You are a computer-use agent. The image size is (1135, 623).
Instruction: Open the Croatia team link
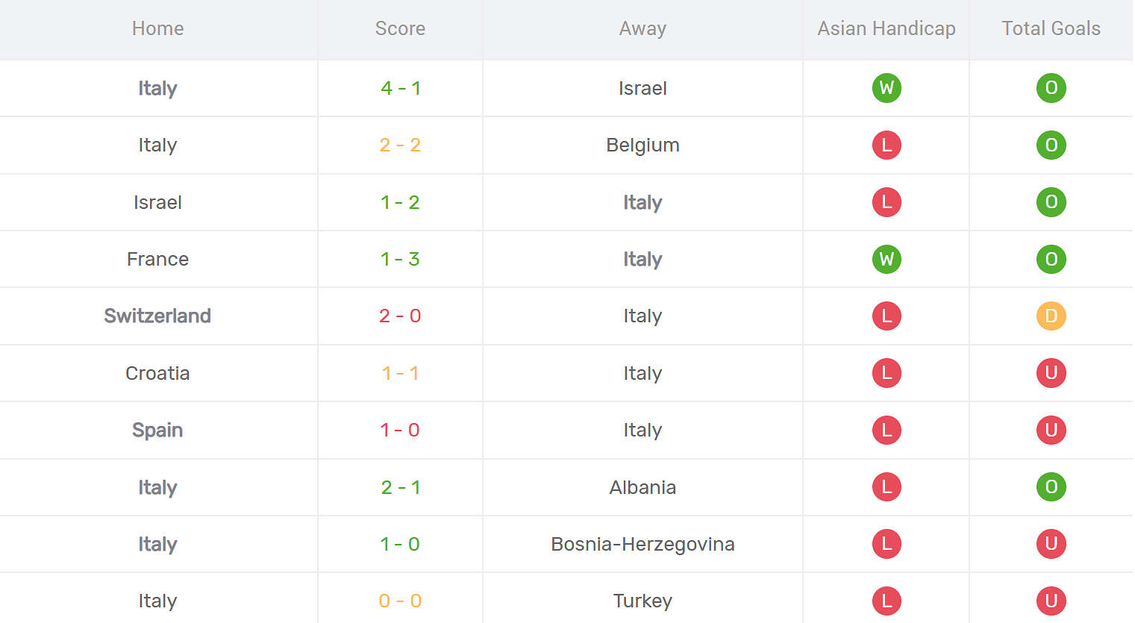tap(157, 373)
